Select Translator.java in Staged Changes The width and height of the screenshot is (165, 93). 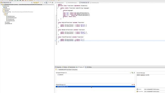point(95,87)
